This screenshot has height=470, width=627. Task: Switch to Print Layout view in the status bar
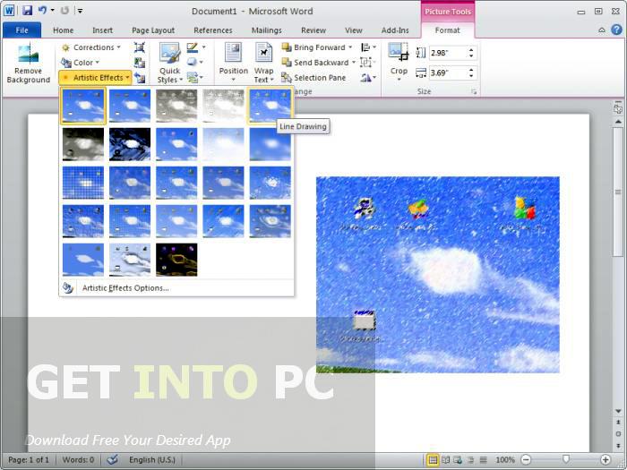433,460
